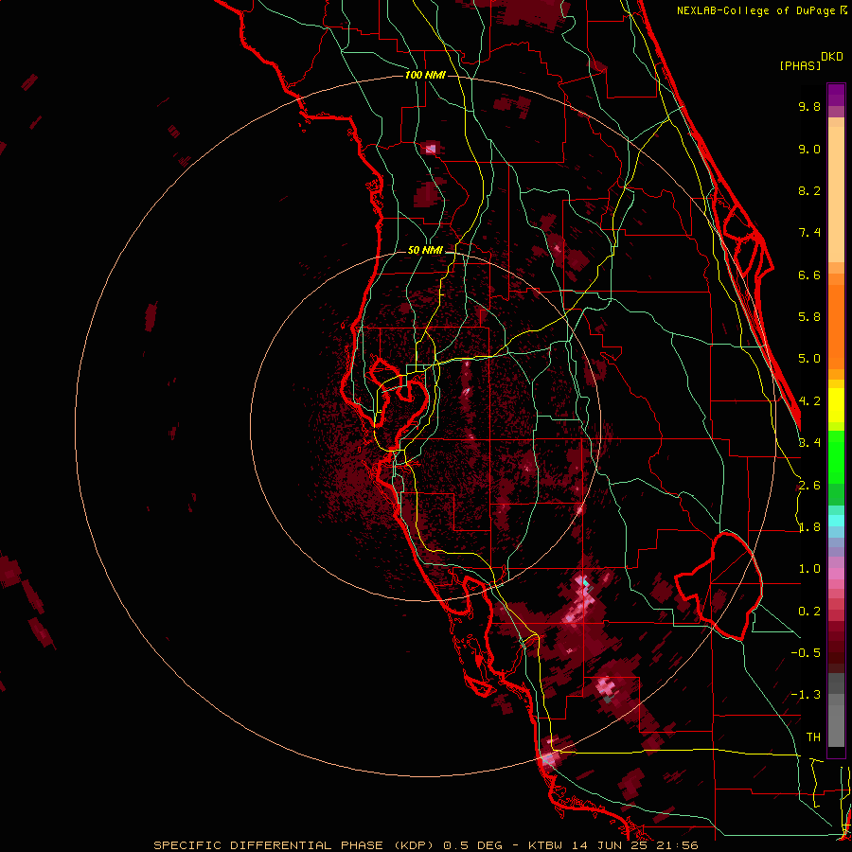The height and width of the screenshot is (852, 852).
Task: Click the Specific Differential Phase caption at the bottom
Action: [x=425, y=845]
